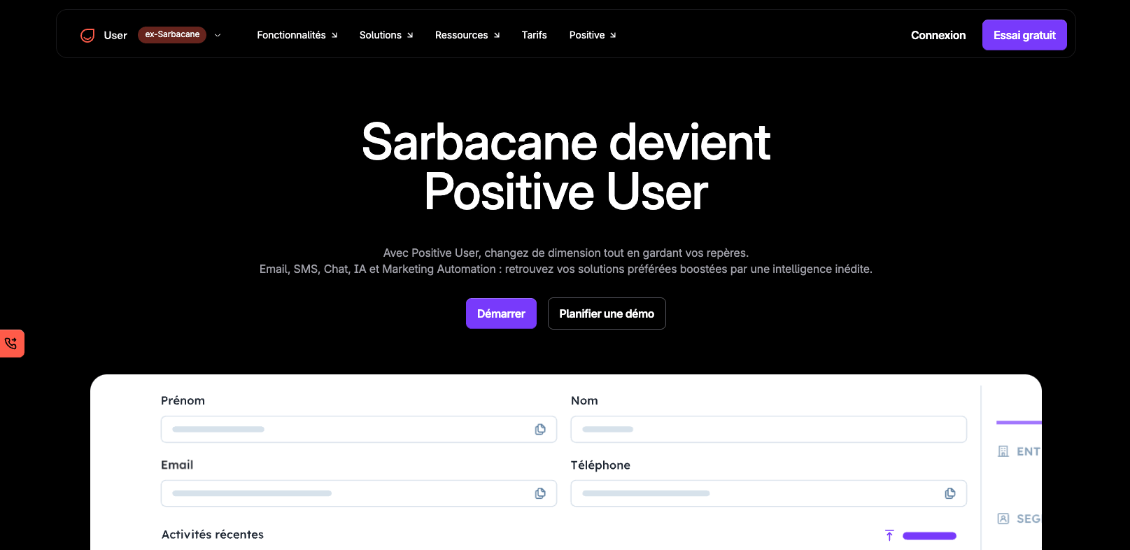Image resolution: width=1130 pixels, height=550 pixels.
Task: Expand the Solutions menu
Action: pyautogui.click(x=386, y=35)
